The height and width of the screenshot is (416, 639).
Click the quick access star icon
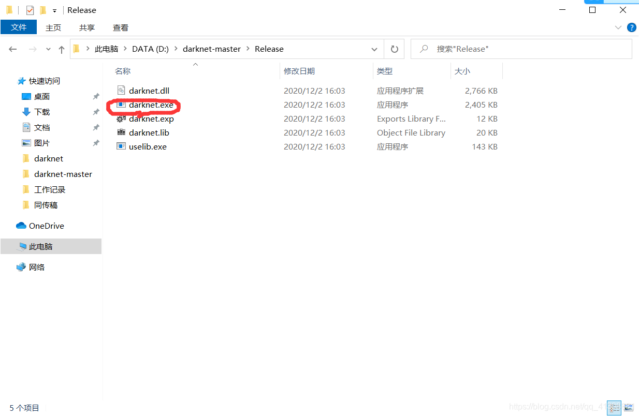pos(21,81)
